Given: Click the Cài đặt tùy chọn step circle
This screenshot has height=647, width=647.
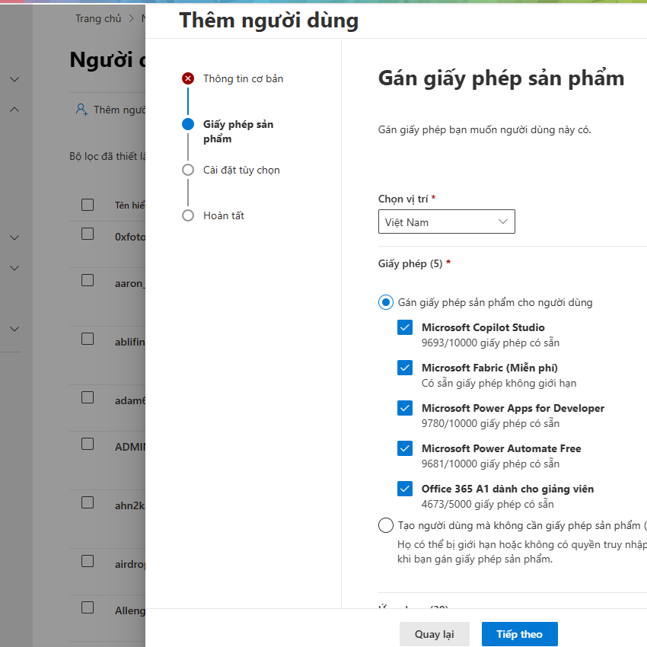Looking at the screenshot, I should (x=188, y=170).
